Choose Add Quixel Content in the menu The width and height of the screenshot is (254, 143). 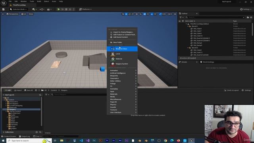coord(122,37)
